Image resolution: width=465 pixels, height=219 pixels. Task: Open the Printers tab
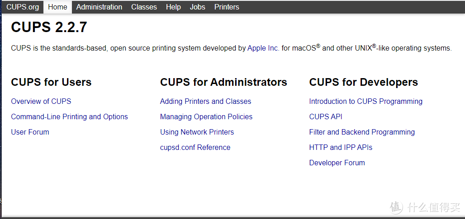227,7
